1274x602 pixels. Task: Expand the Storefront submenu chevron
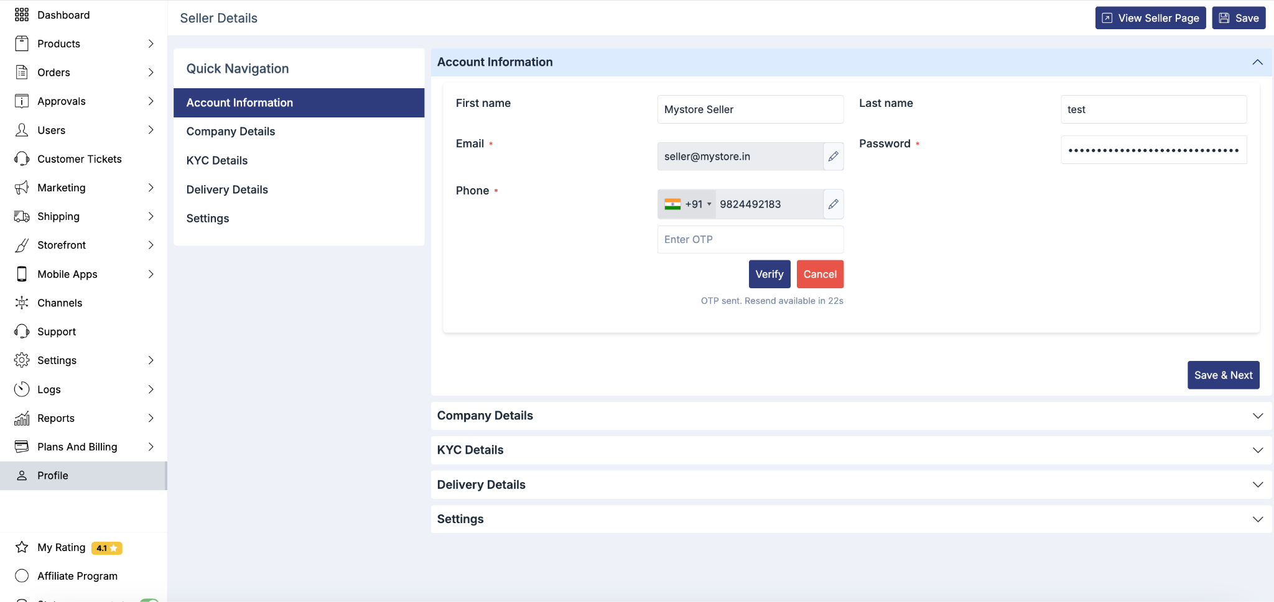pos(151,245)
